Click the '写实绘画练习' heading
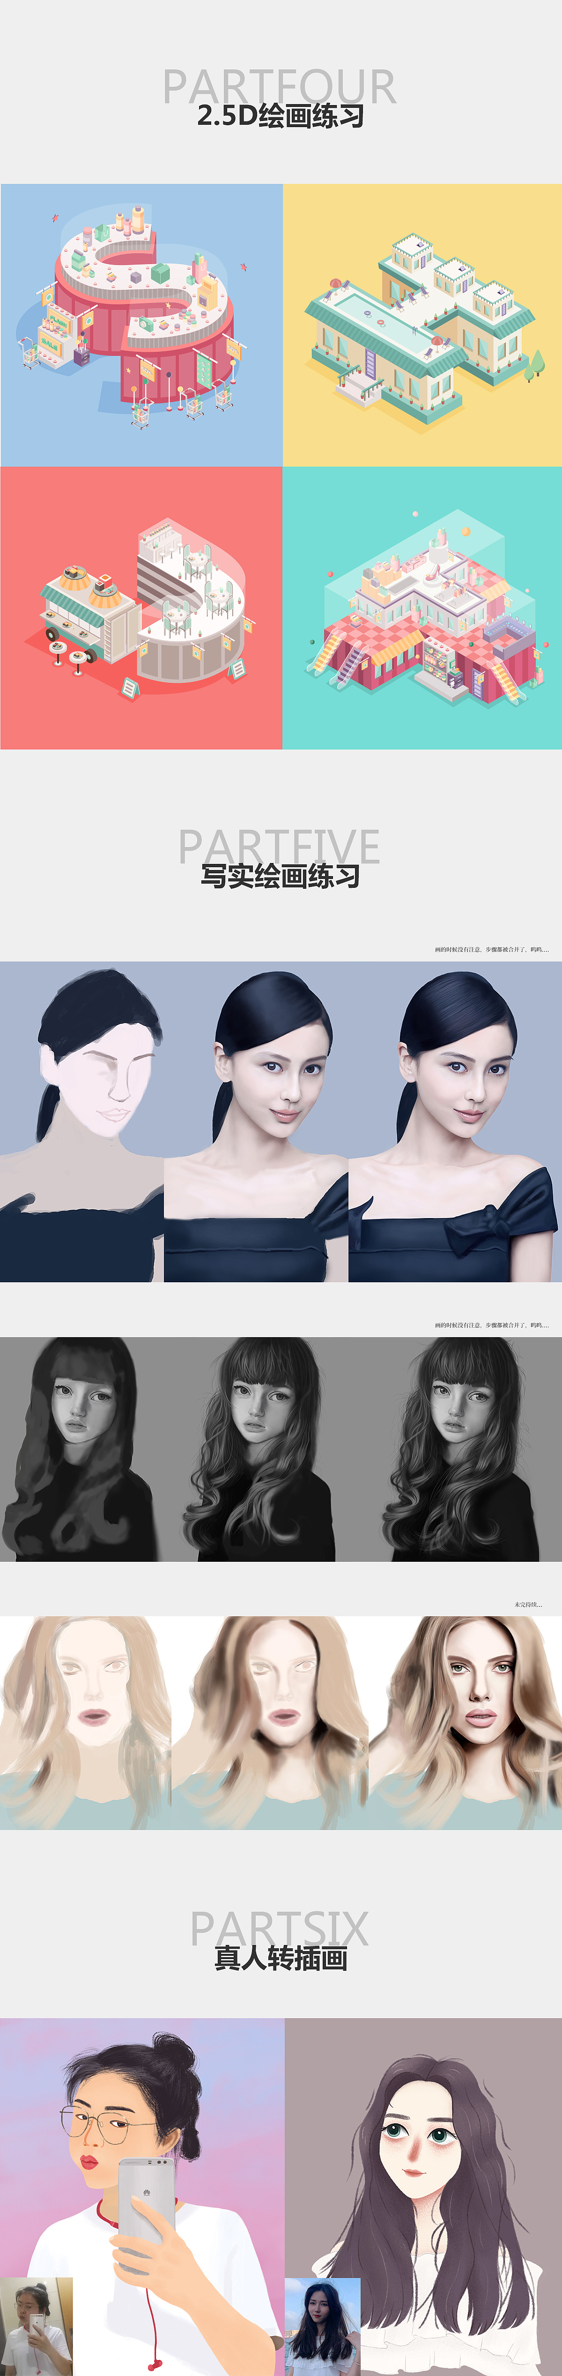Viewport: 562px width, 2376px height. (281, 876)
